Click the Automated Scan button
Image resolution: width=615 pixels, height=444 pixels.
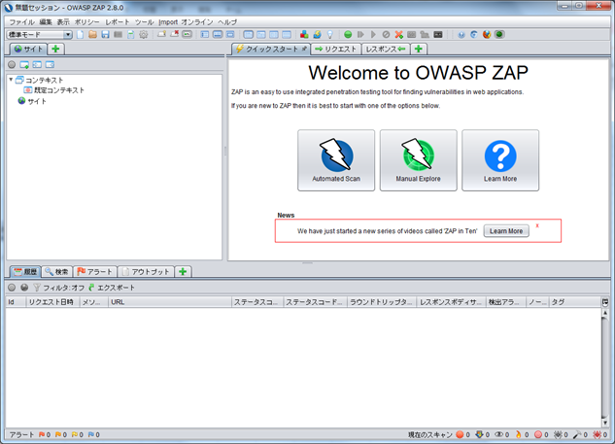tap(336, 160)
